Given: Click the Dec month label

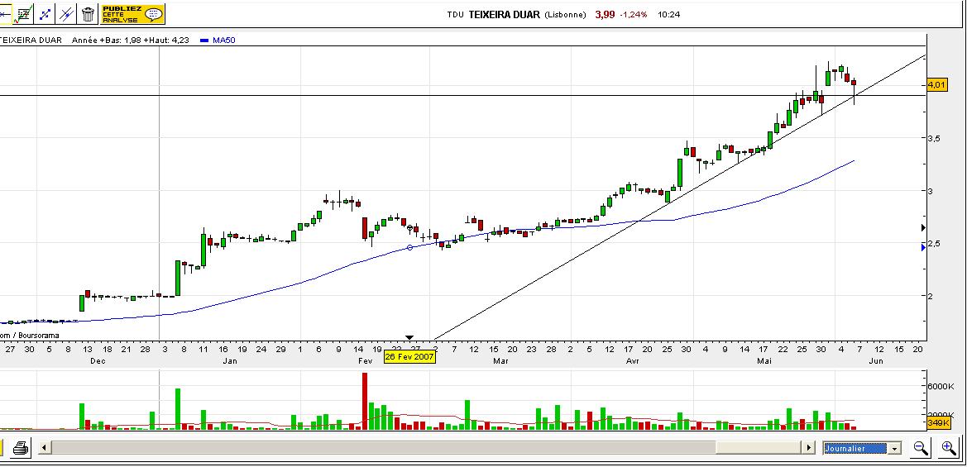Looking at the screenshot, I should [98, 361].
